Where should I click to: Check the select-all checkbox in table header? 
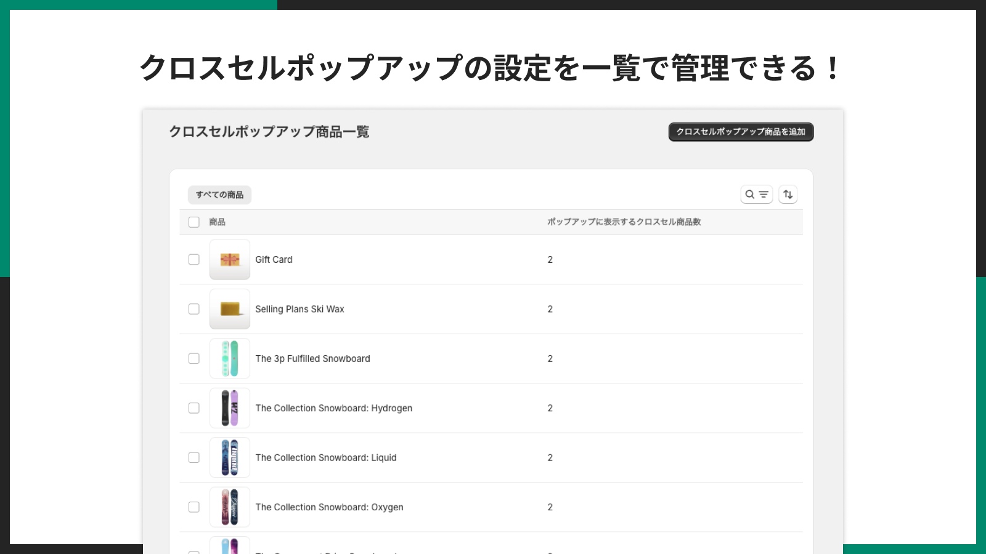click(x=194, y=222)
